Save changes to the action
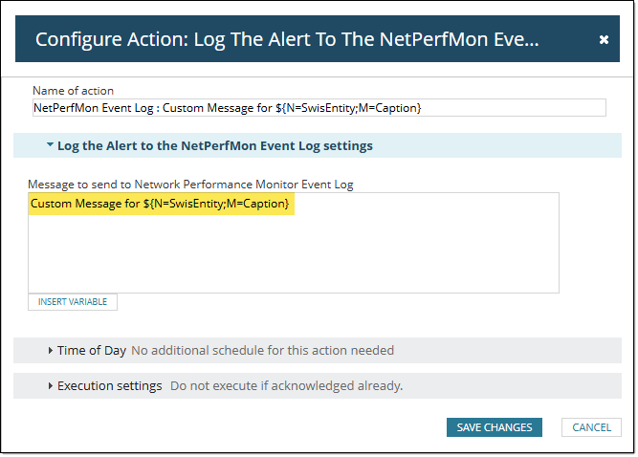The width and height of the screenshot is (638, 457). click(495, 427)
